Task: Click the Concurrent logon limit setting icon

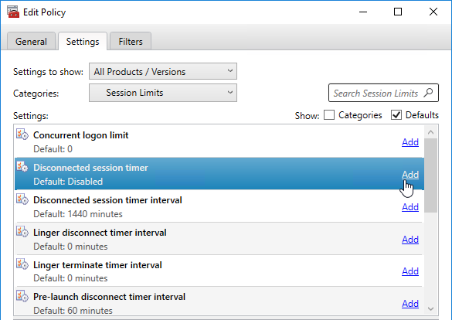Action: point(22,134)
